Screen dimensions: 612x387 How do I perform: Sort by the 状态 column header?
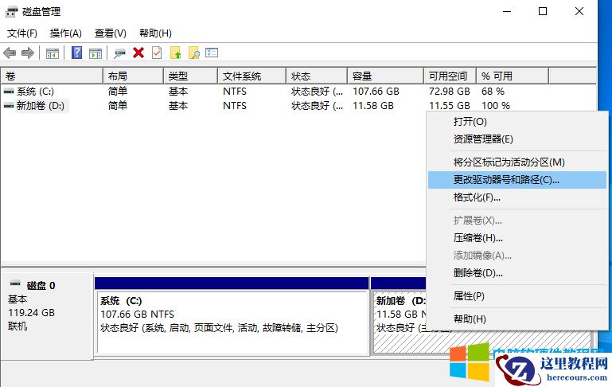[317, 76]
